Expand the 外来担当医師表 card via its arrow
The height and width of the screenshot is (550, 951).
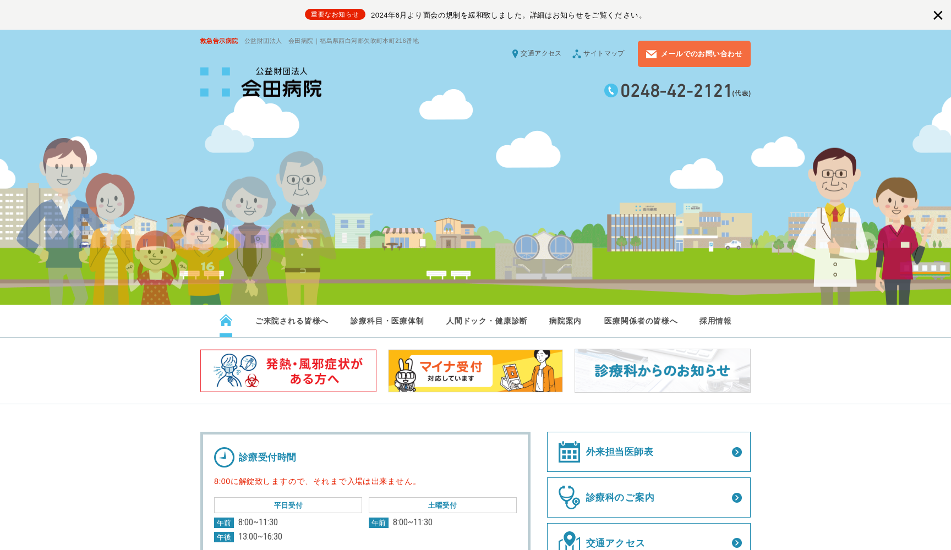pyautogui.click(x=736, y=452)
